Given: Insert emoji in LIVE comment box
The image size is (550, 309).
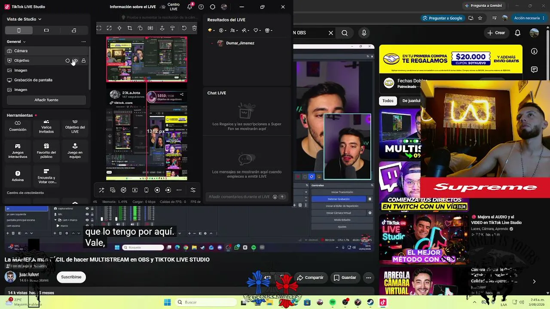Looking at the screenshot, I should [275, 197].
